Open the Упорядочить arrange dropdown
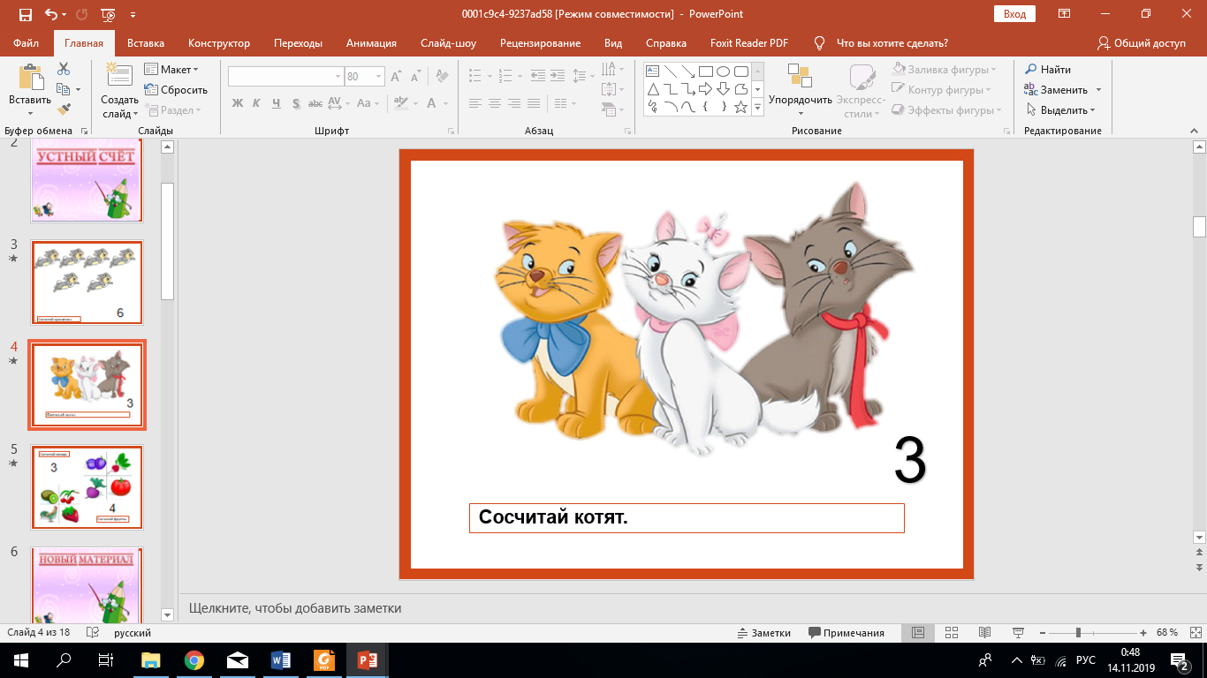Screen dimensions: 1207x678 tap(800, 90)
